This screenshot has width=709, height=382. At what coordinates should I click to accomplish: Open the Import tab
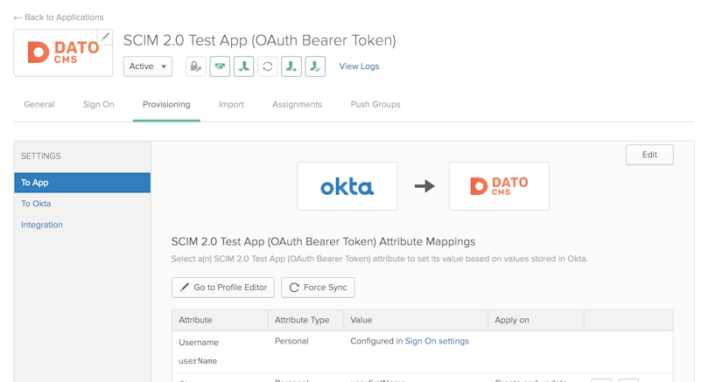(x=231, y=104)
